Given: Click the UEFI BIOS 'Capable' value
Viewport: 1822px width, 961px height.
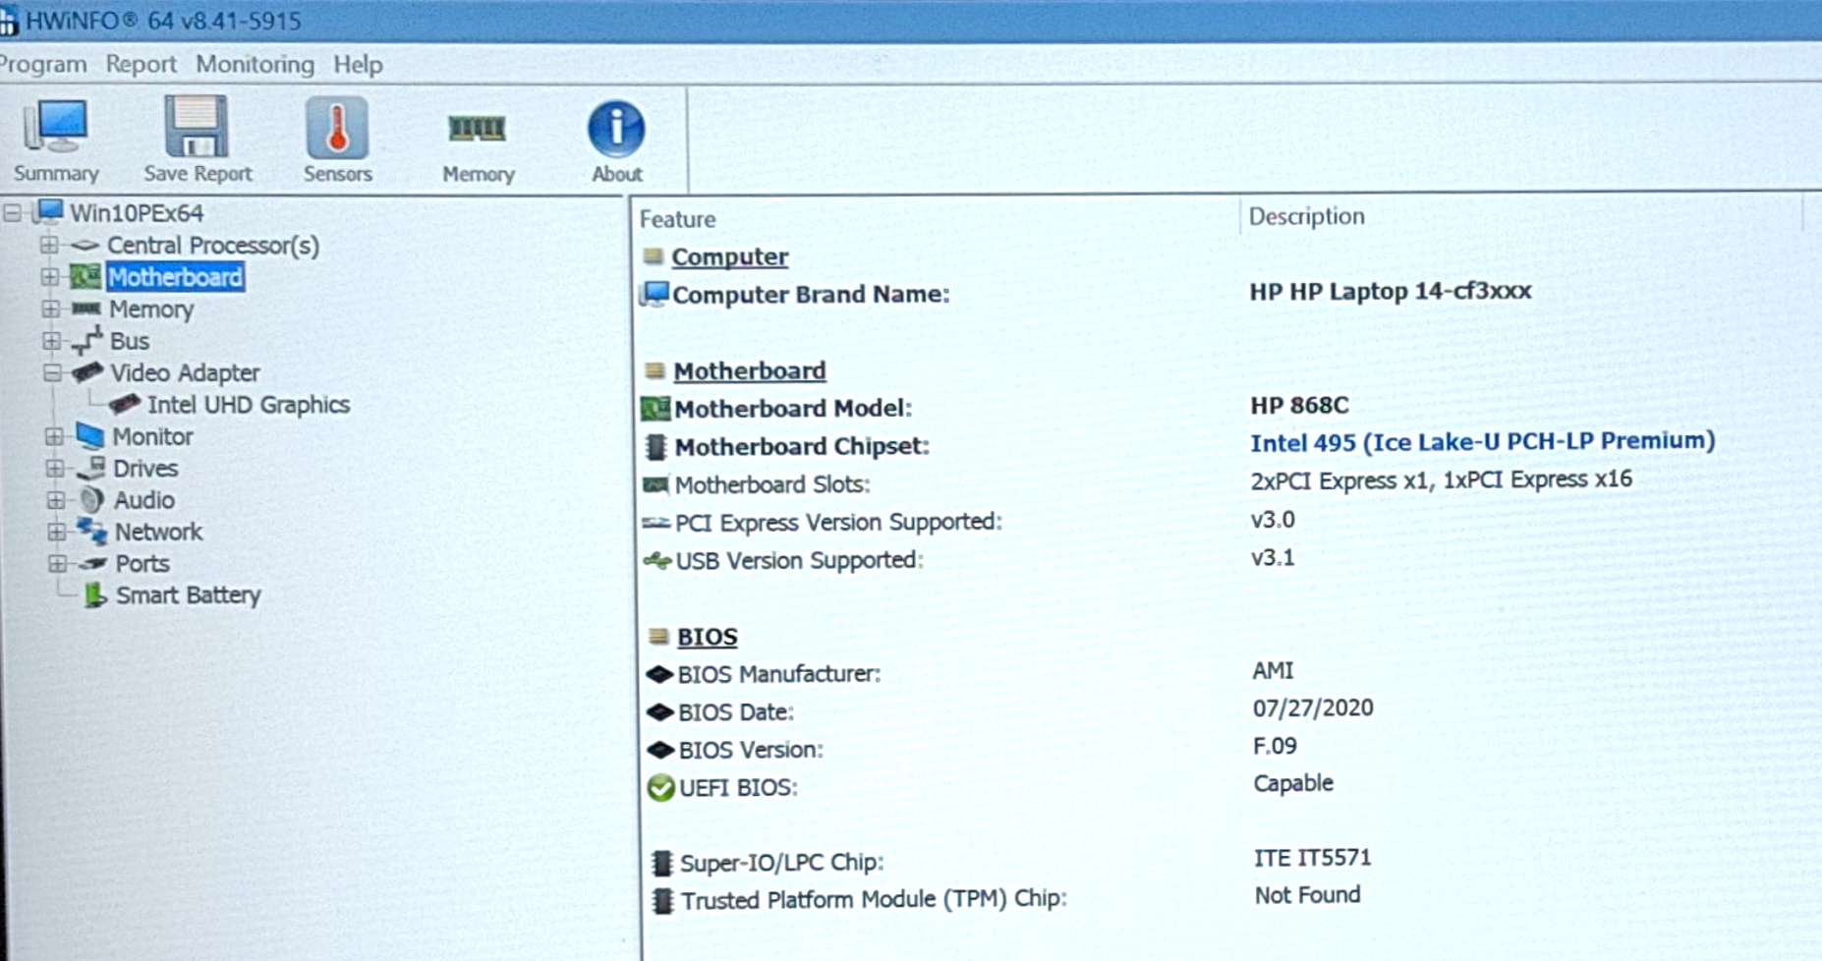Looking at the screenshot, I should (x=1293, y=783).
